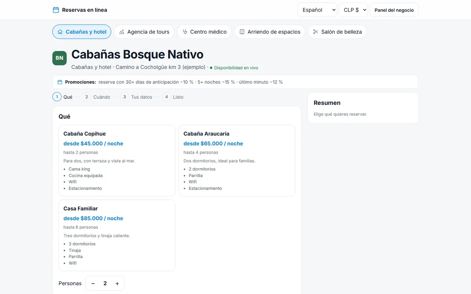Switch to Agencia de tours tab
The height and width of the screenshot is (294, 471).
144,32
